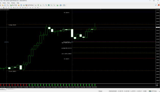The width and height of the screenshot is (160, 92).
Task: Expand the Periods dropdown arrow
Action: [62, 5]
